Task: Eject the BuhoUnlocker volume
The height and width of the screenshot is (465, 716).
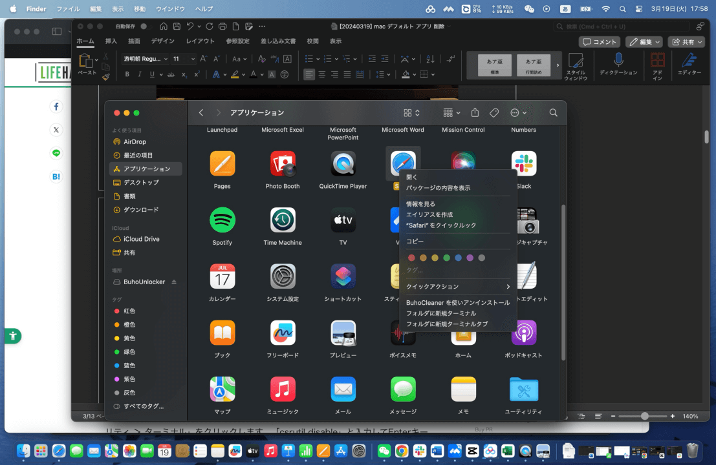Action: [174, 282]
